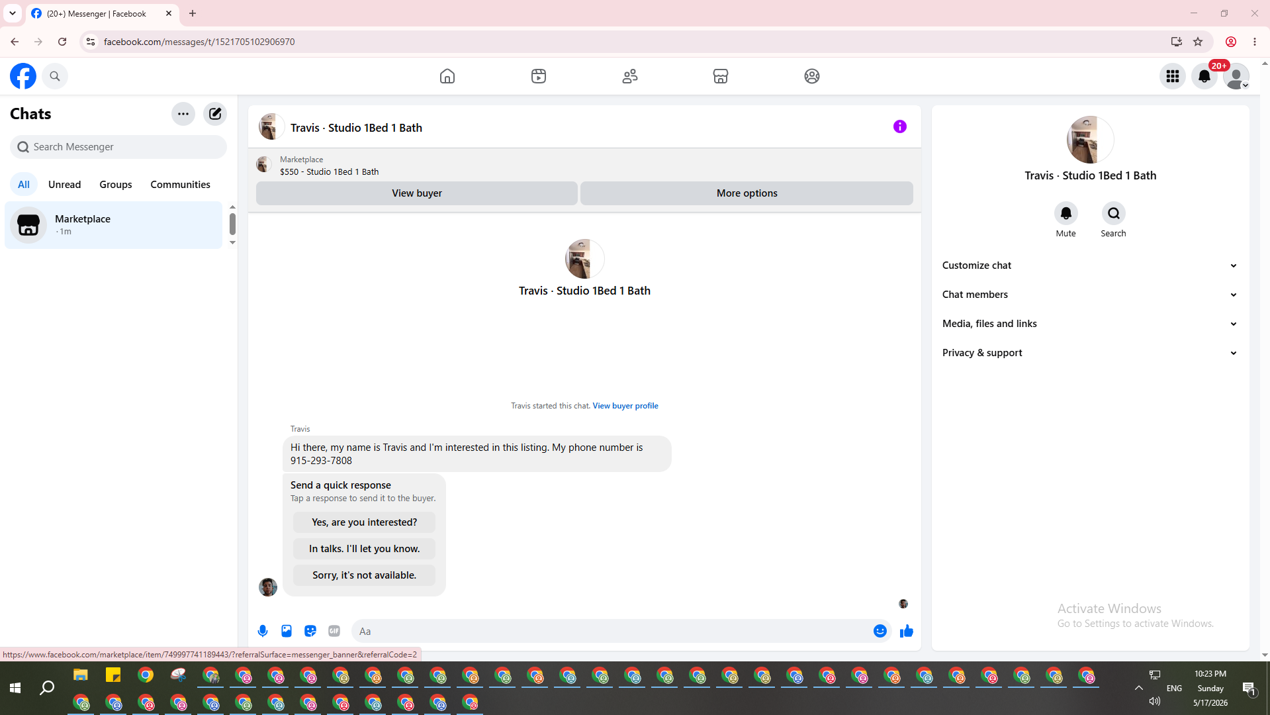Close the Messenger browser tab
This screenshot has width=1270, height=715.
[169, 13]
